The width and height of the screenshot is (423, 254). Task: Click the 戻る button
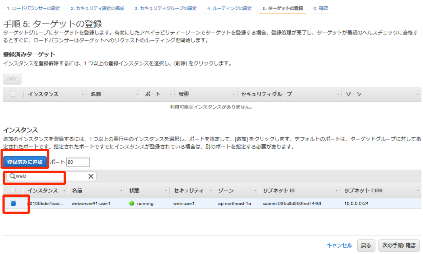[x=366, y=245]
